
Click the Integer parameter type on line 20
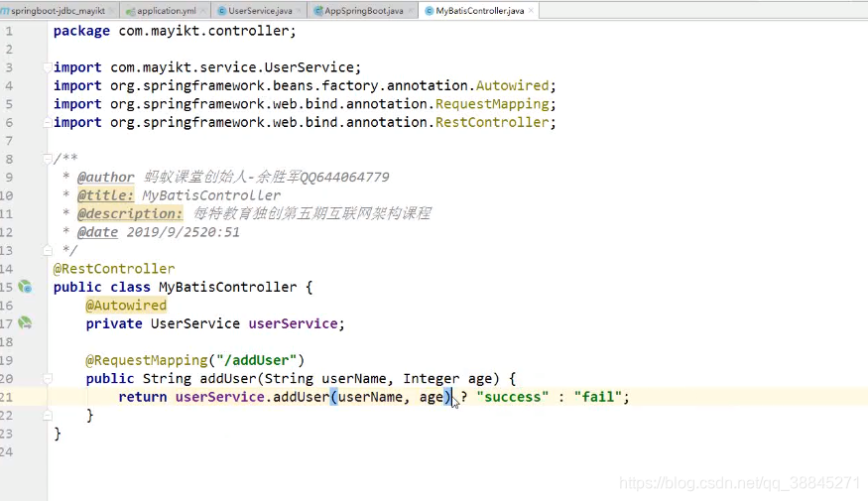point(432,379)
